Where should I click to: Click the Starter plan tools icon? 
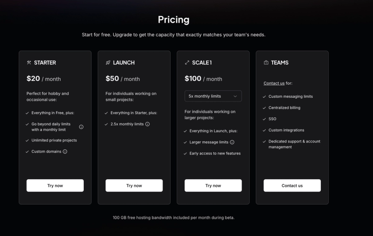(29, 62)
